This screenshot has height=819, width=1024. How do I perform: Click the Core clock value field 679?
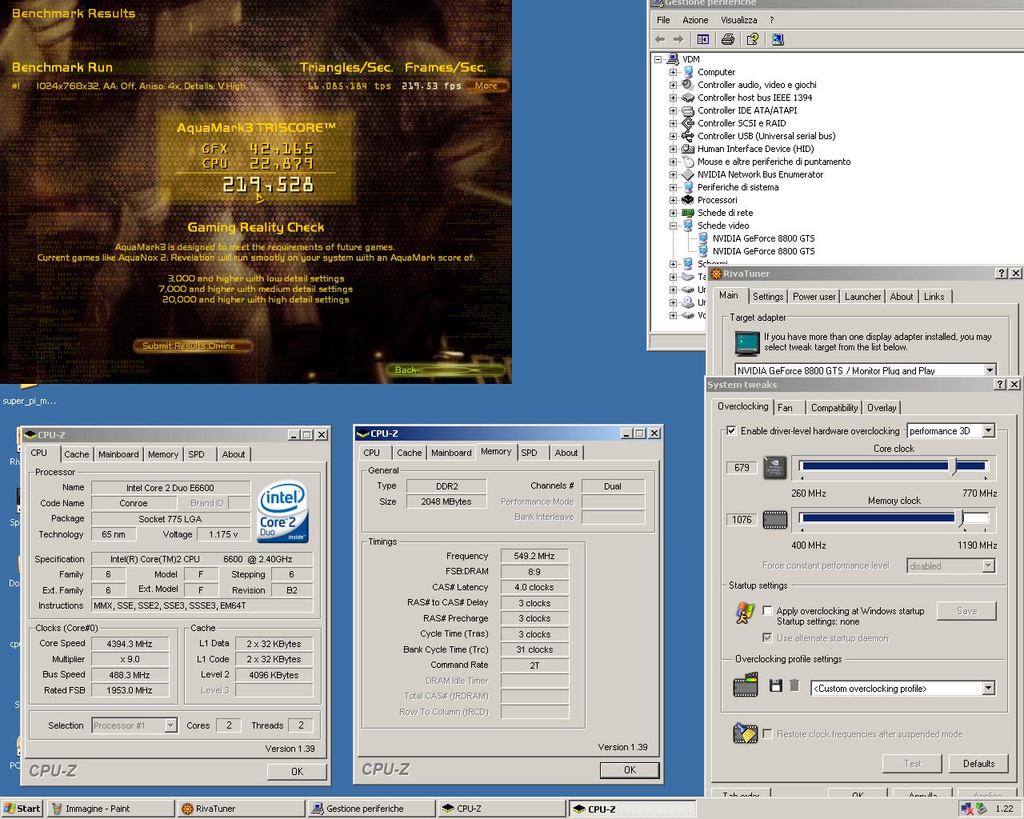(x=742, y=467)
